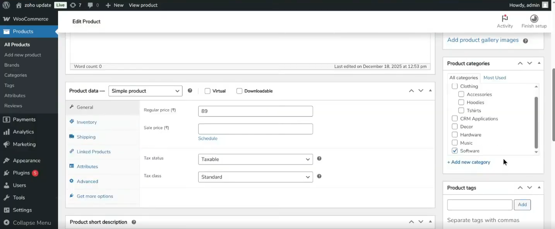The height and width of the screenshot is (229, 555).
Task: Open the Activity panel icon
Action: pos(505,19)
